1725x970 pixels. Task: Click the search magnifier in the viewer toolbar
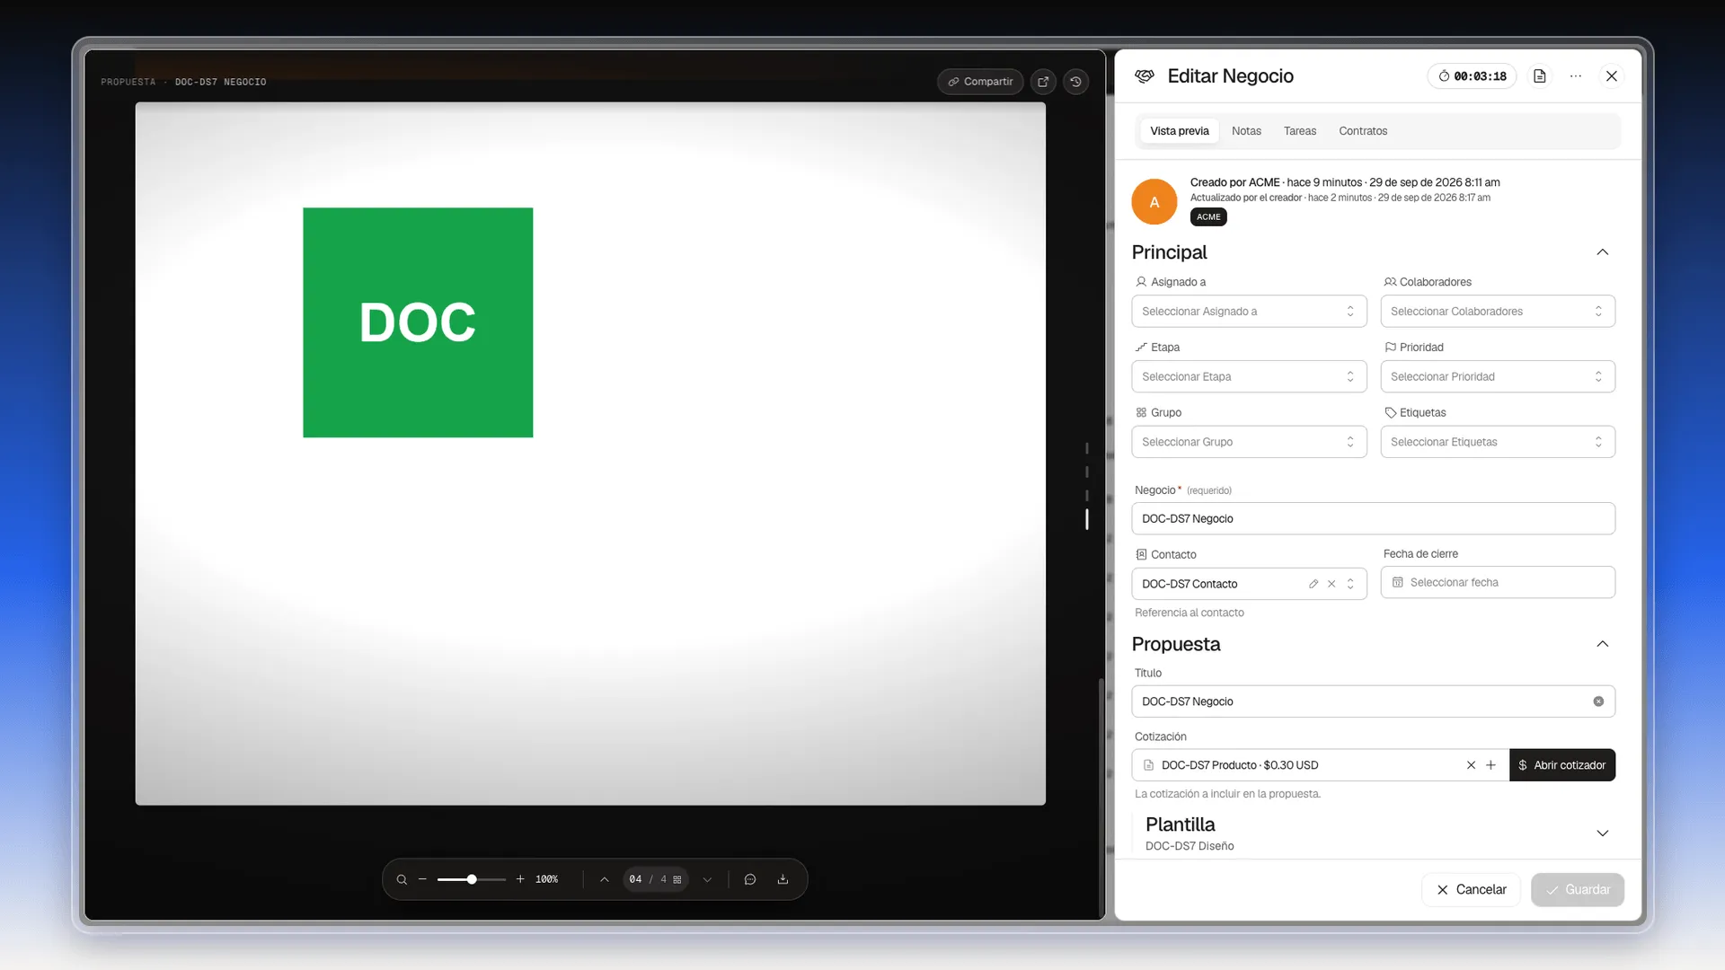click(402, 879)
